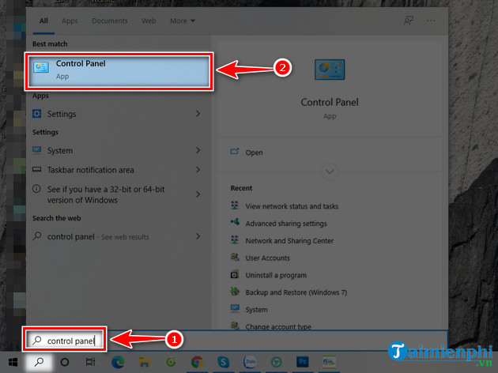Open the Control Panel best match result
This screenshot has height=373, width=498.
pyautogui.click(x=119, y=71)
